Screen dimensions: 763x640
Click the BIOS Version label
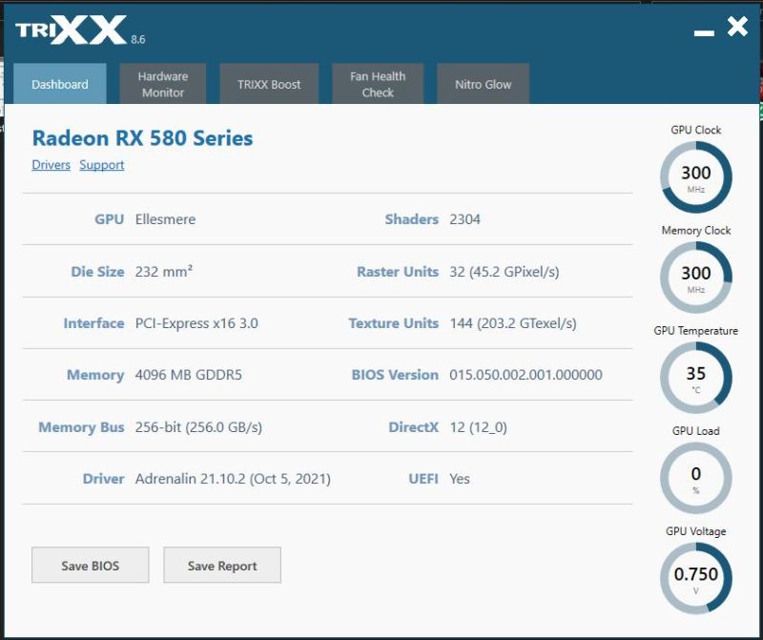coord(395,375)
